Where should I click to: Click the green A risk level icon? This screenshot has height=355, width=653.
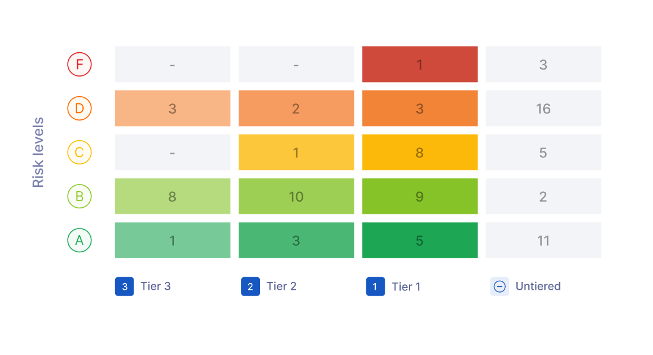80,240
